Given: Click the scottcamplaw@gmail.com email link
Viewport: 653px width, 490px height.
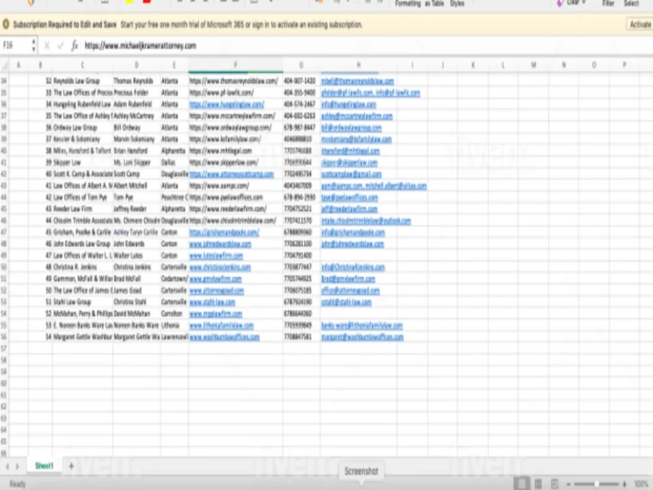Looking at the screenshot, I should pos(351,174).
